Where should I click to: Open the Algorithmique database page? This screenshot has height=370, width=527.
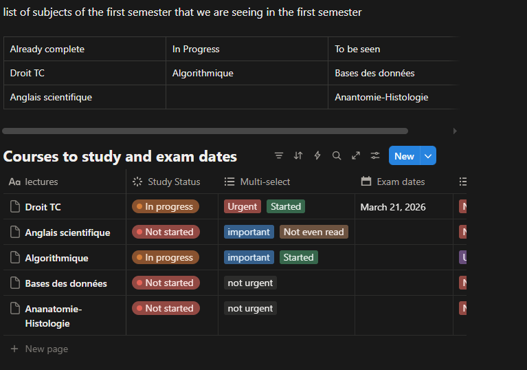coord(56,258)
